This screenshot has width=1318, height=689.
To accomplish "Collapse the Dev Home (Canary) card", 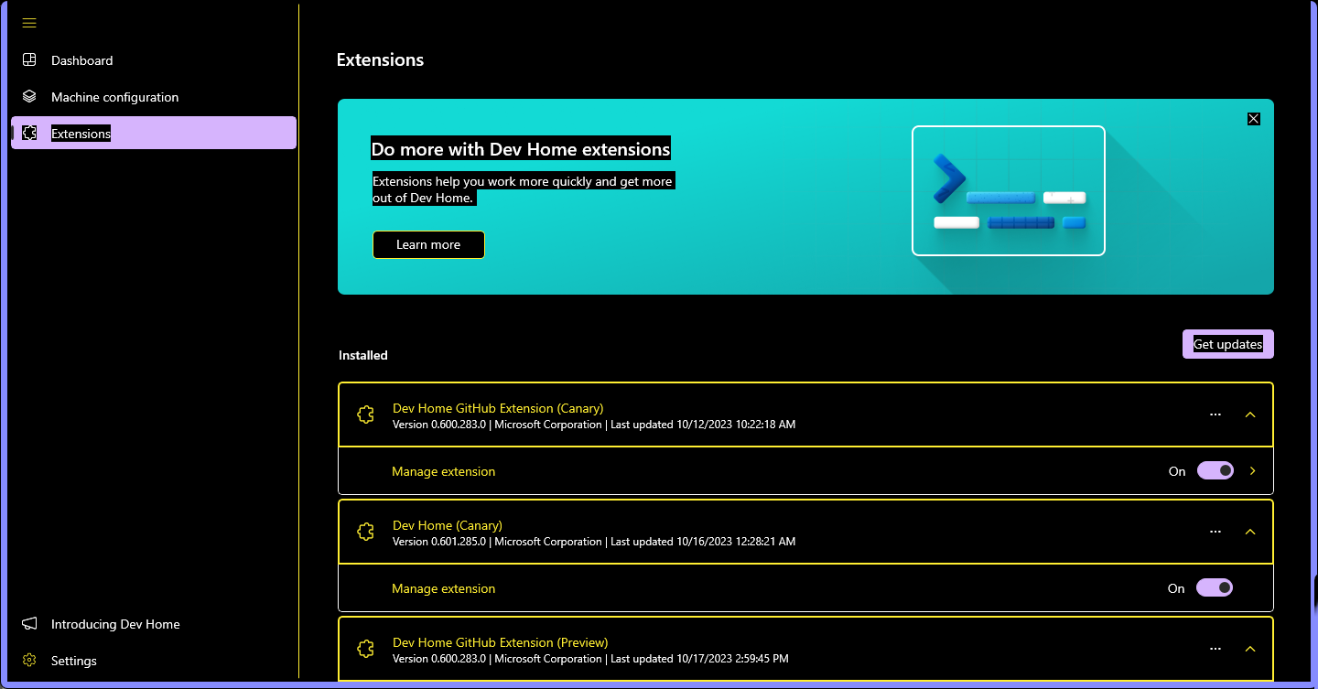I will point(1250,531).
